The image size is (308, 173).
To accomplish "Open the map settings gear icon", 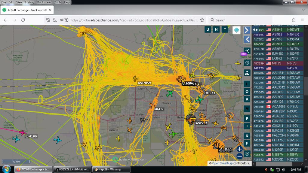I will coord(247,63).
